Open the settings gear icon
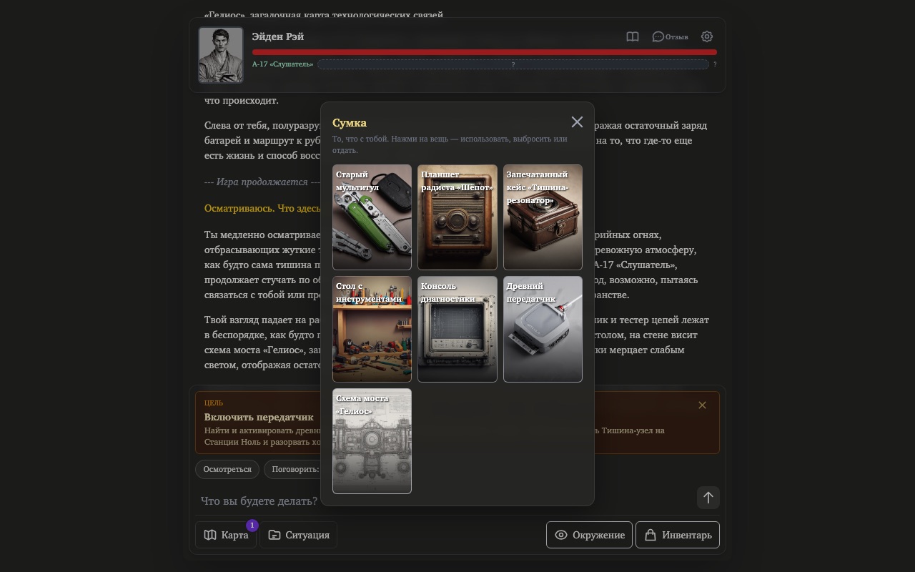915x572 pixels. pos(707,36)
